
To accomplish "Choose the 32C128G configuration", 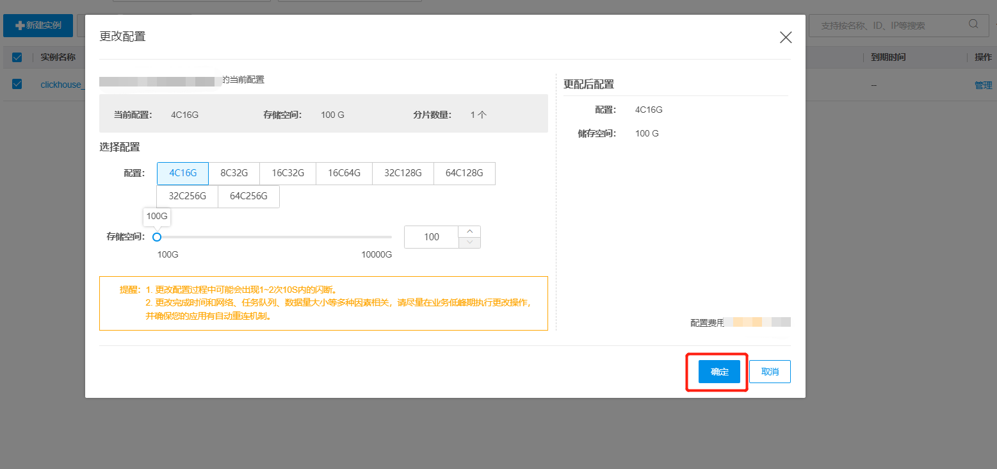I will tap(403, 173).
